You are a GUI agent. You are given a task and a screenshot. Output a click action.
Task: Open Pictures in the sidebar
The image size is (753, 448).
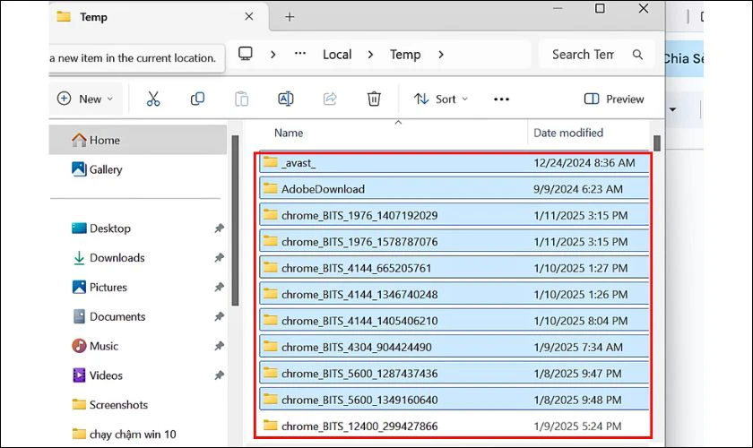pyautogui.click(x=108, y=287)
